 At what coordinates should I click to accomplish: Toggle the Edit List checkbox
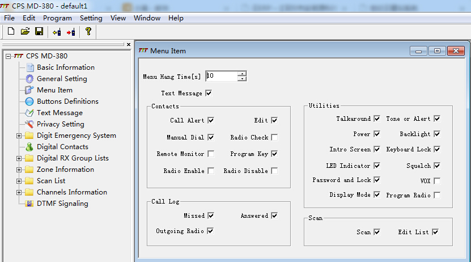[435, 232]
